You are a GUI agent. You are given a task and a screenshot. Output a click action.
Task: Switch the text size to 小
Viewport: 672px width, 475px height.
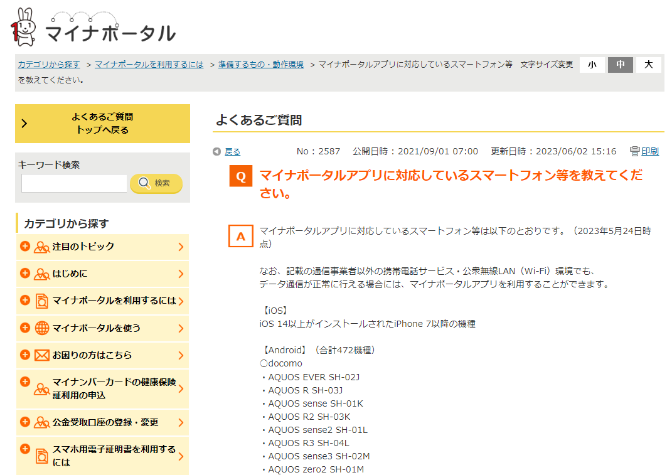(592, 65)
